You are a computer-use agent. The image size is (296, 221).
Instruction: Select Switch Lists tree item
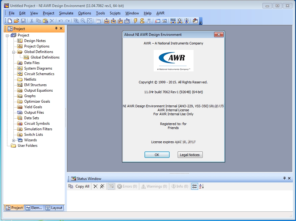coord(34,135)
